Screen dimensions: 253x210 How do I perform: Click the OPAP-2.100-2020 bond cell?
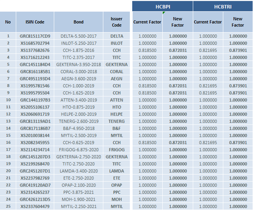pyautogui.click(x=78, y=185)
